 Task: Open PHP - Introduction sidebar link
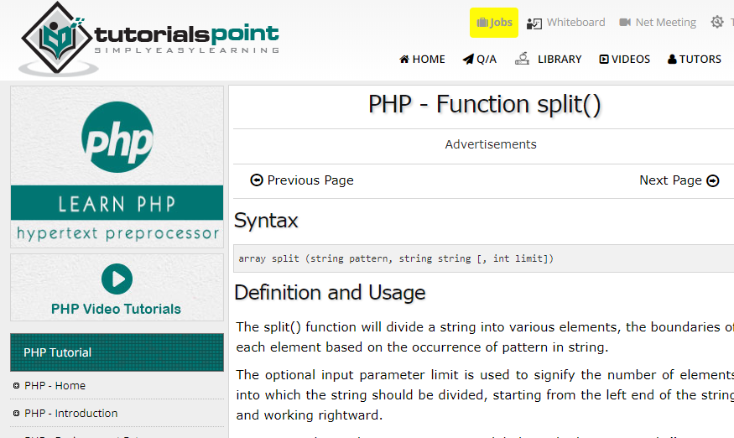pyautogui.click(x=71, y=413)
